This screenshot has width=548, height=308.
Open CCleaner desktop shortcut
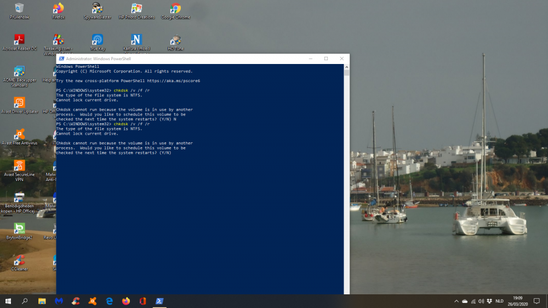coord(19,260)
